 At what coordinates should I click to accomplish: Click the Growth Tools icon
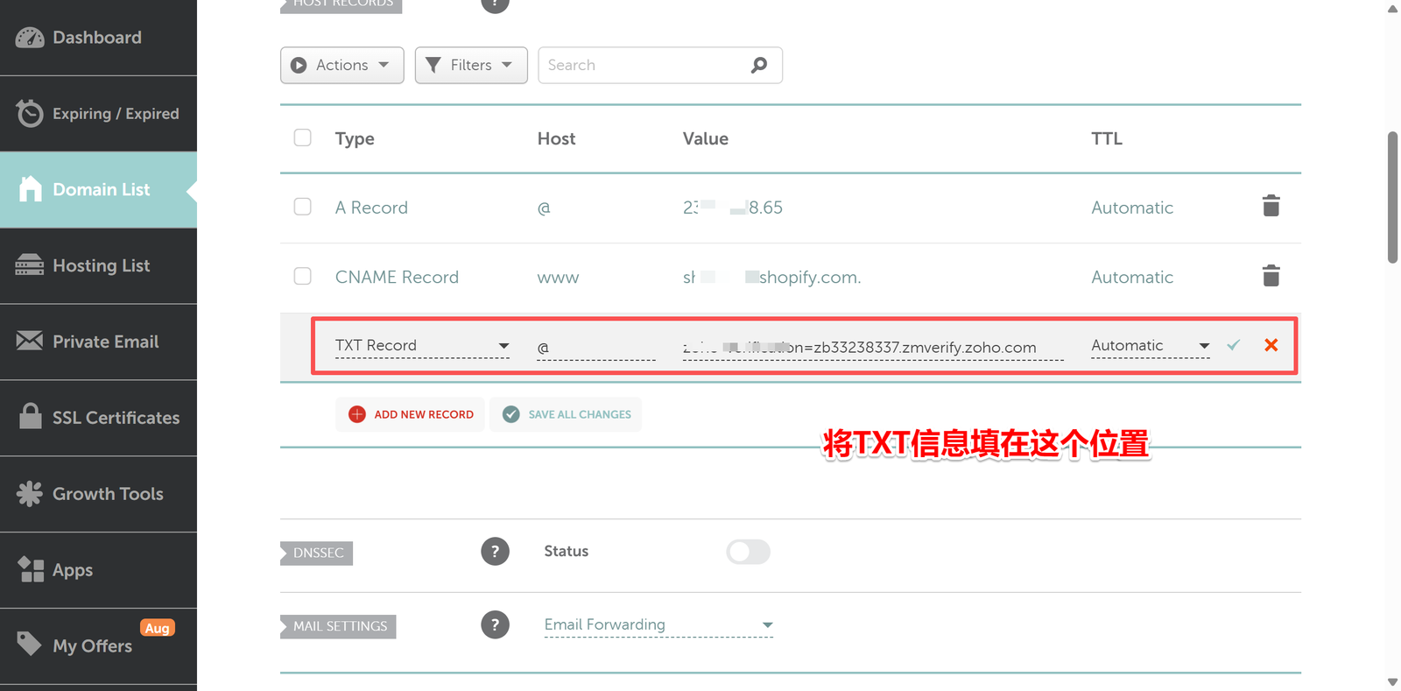pos(30,493)
